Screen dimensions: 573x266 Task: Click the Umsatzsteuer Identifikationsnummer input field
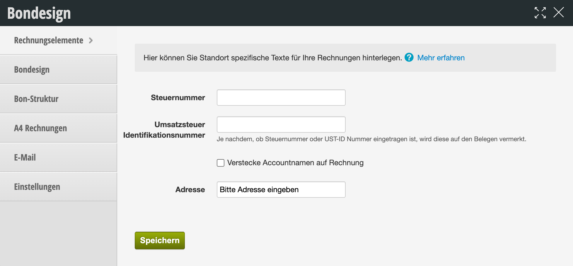tap(281, 125)
